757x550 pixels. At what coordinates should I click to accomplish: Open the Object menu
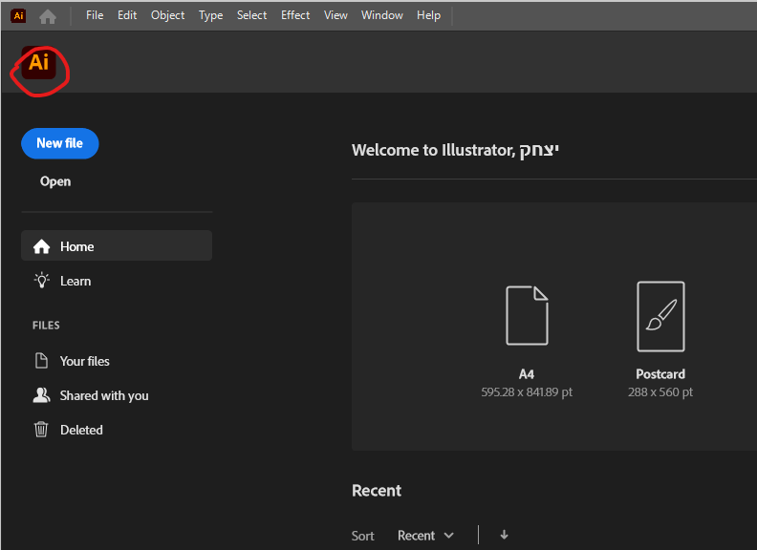point(167,15)
